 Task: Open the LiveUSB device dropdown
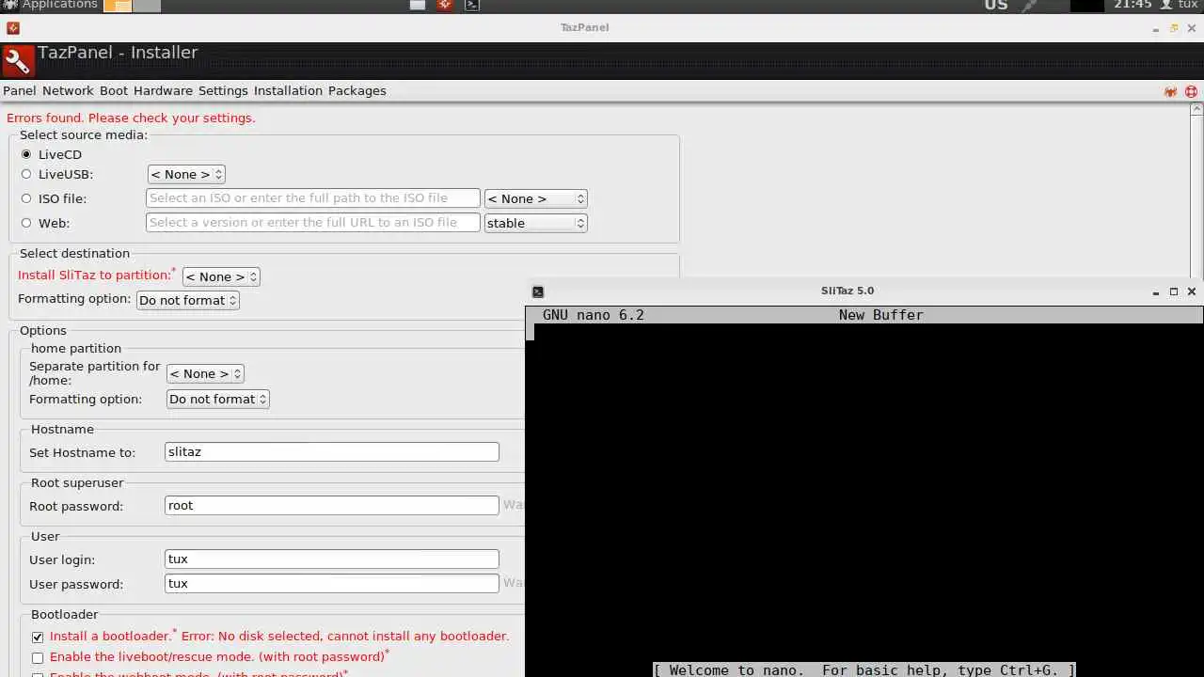click(x=186, y=174)
